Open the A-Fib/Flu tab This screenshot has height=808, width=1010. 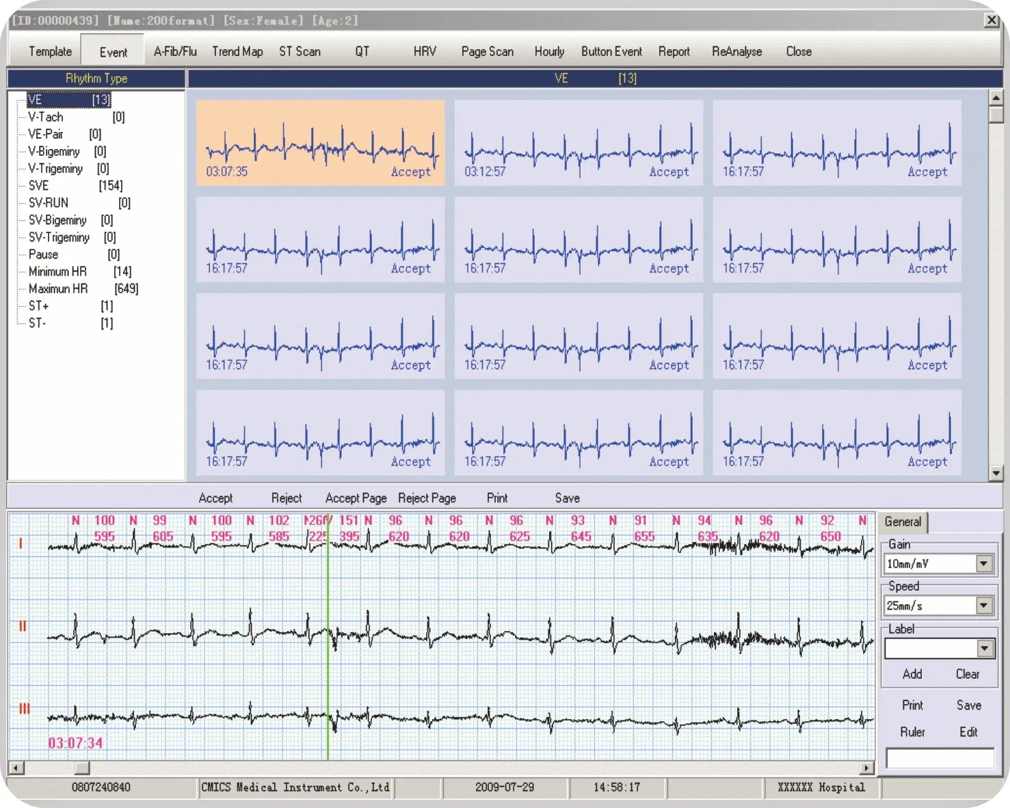point(175,51)
